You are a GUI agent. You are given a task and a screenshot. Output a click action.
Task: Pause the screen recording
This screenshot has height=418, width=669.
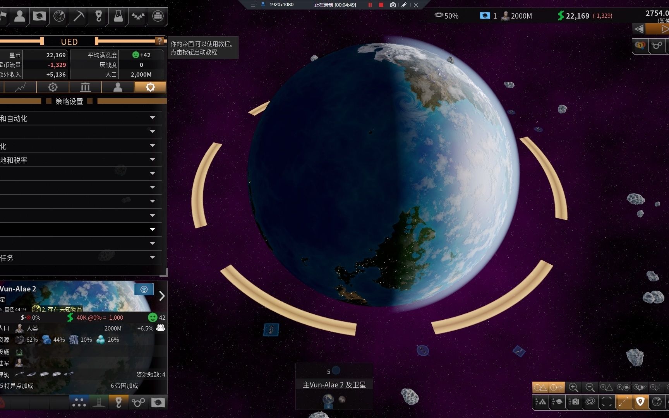[370, 5]
